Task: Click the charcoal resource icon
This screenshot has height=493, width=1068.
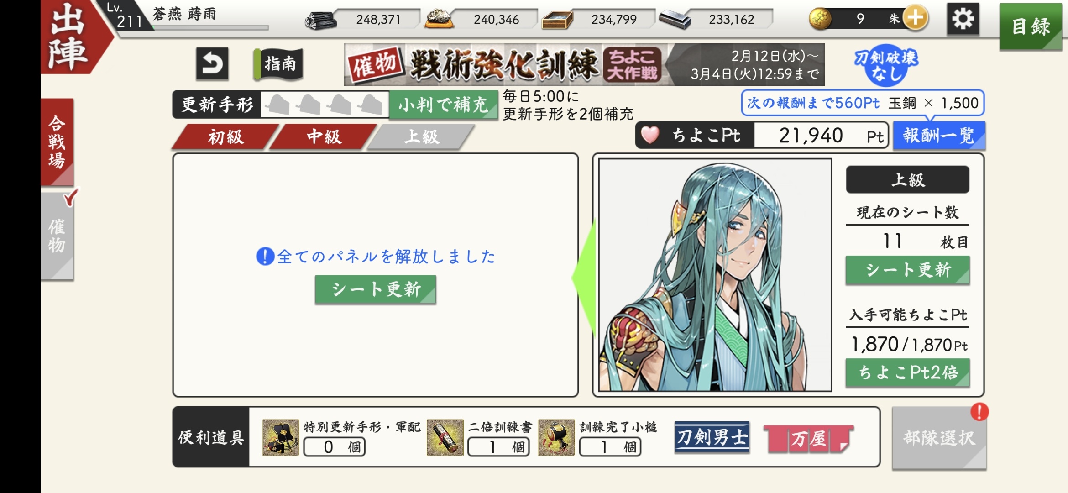Action: [321, 20]
